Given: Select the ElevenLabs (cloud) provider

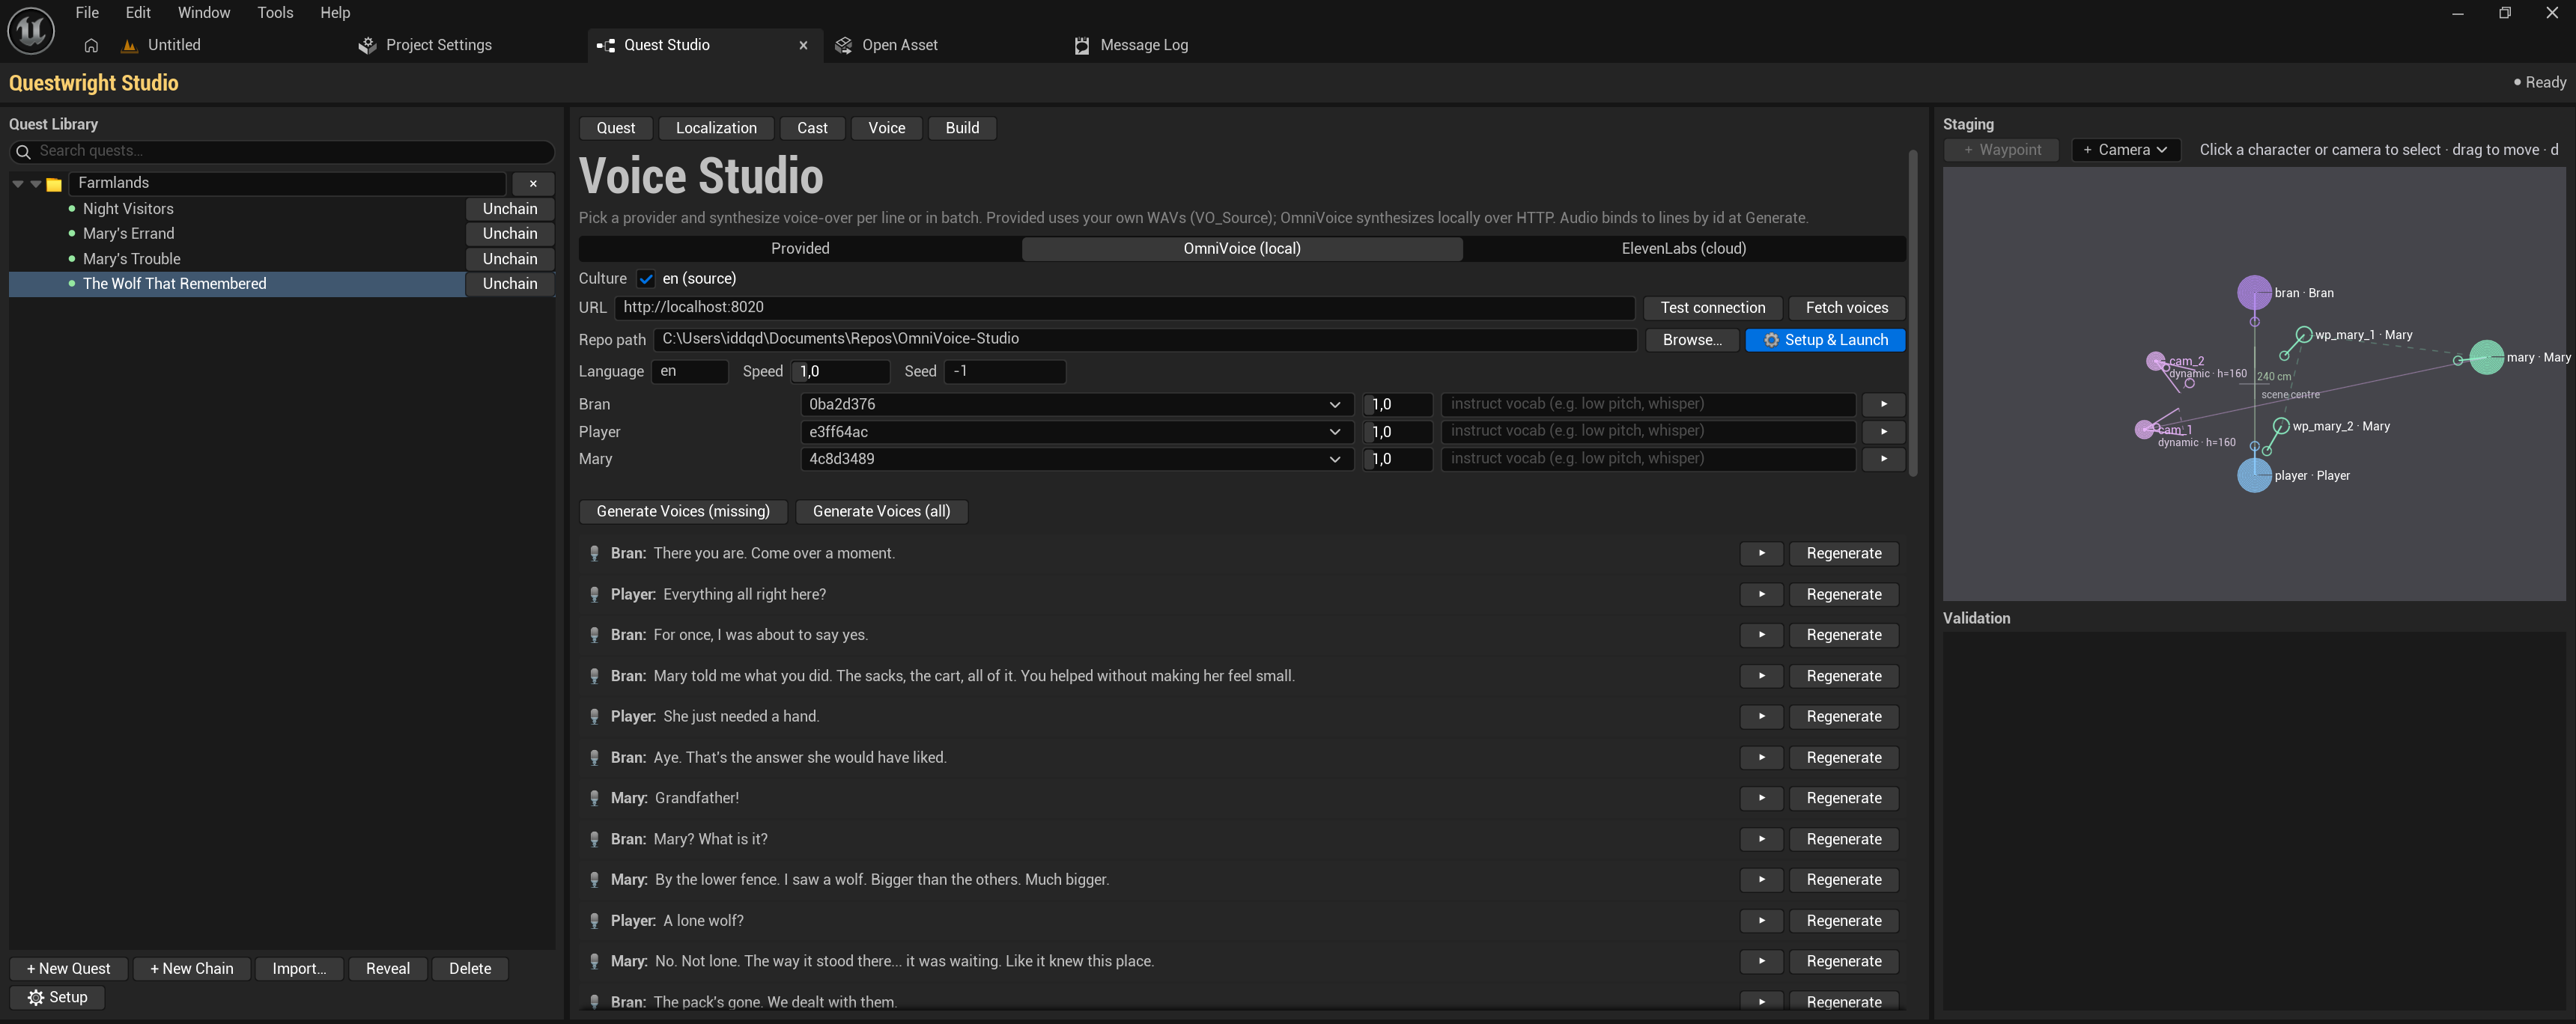Looking at the screenshot, I should (x=1684, y=248).
